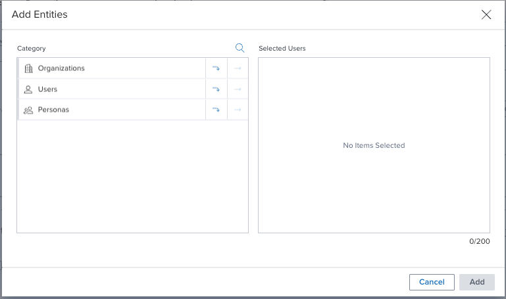Click the Organizations building icon

tap(28, 68)
